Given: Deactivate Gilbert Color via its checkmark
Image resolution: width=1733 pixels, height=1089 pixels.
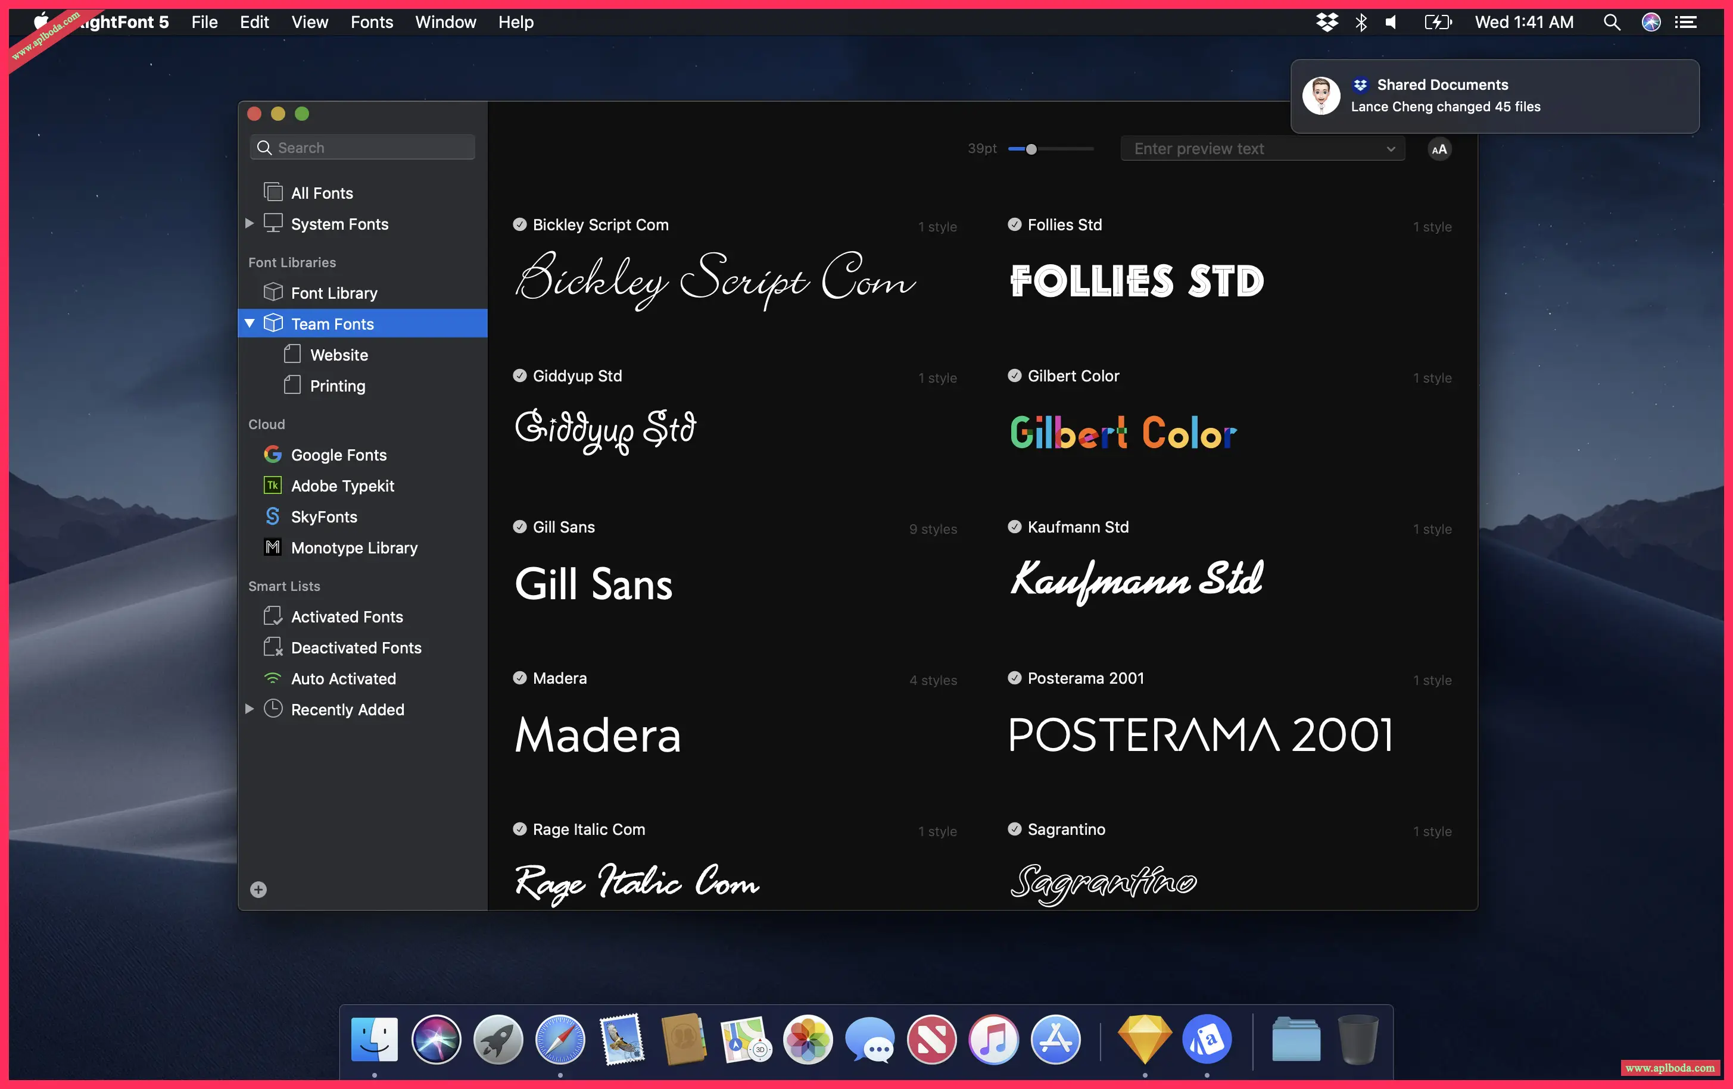Looking at the screenshot, I should coord(1015,375).
